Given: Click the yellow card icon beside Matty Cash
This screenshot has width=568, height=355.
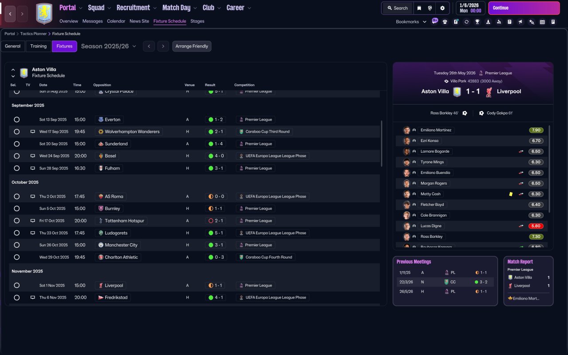Looking at the screenshot, I should coord(511,194).
